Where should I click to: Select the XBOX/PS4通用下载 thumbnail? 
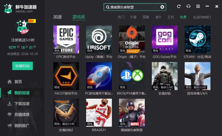132,76
